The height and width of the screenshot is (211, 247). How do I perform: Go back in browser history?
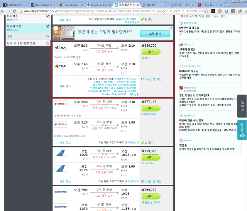coord(3,11)
